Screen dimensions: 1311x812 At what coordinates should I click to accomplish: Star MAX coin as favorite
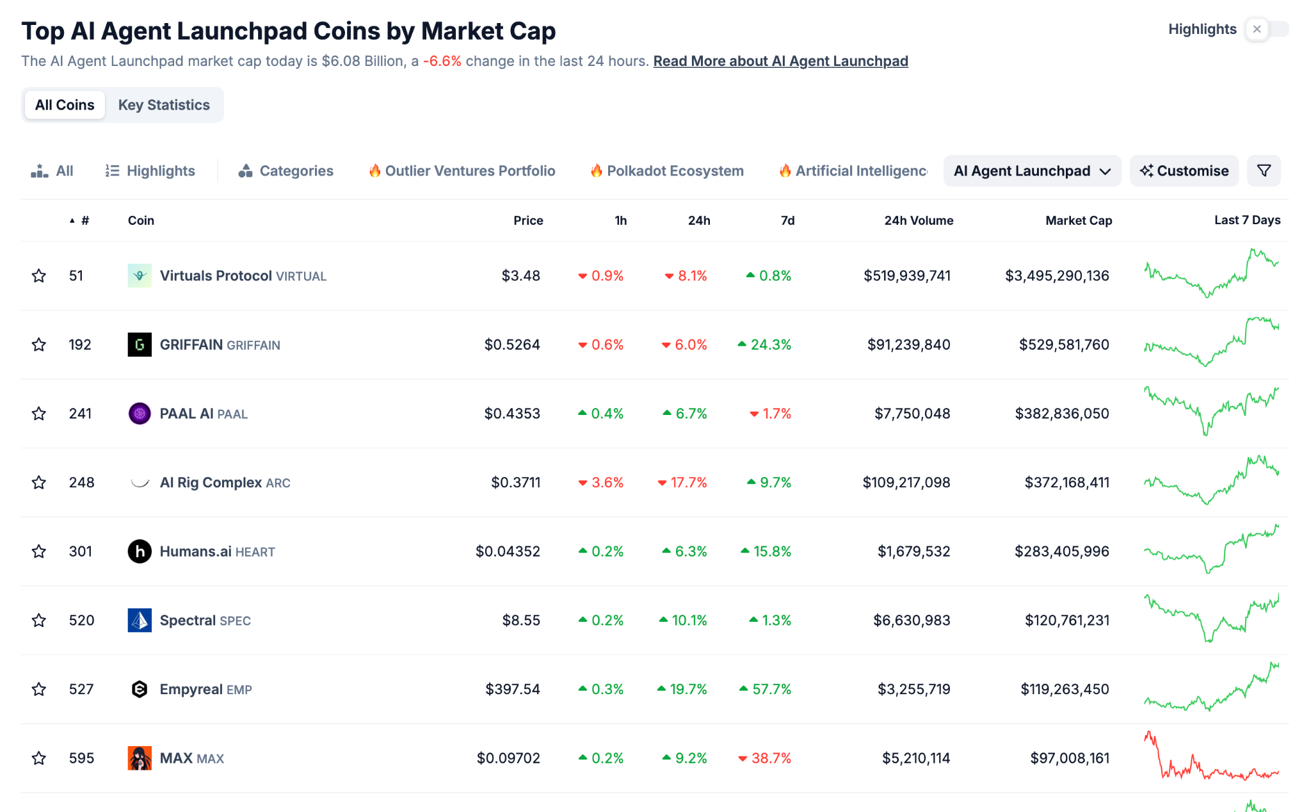point(39,758)
